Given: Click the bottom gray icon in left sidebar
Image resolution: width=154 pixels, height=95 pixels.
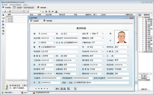Looking at the screenshot, I should [3, 34].
